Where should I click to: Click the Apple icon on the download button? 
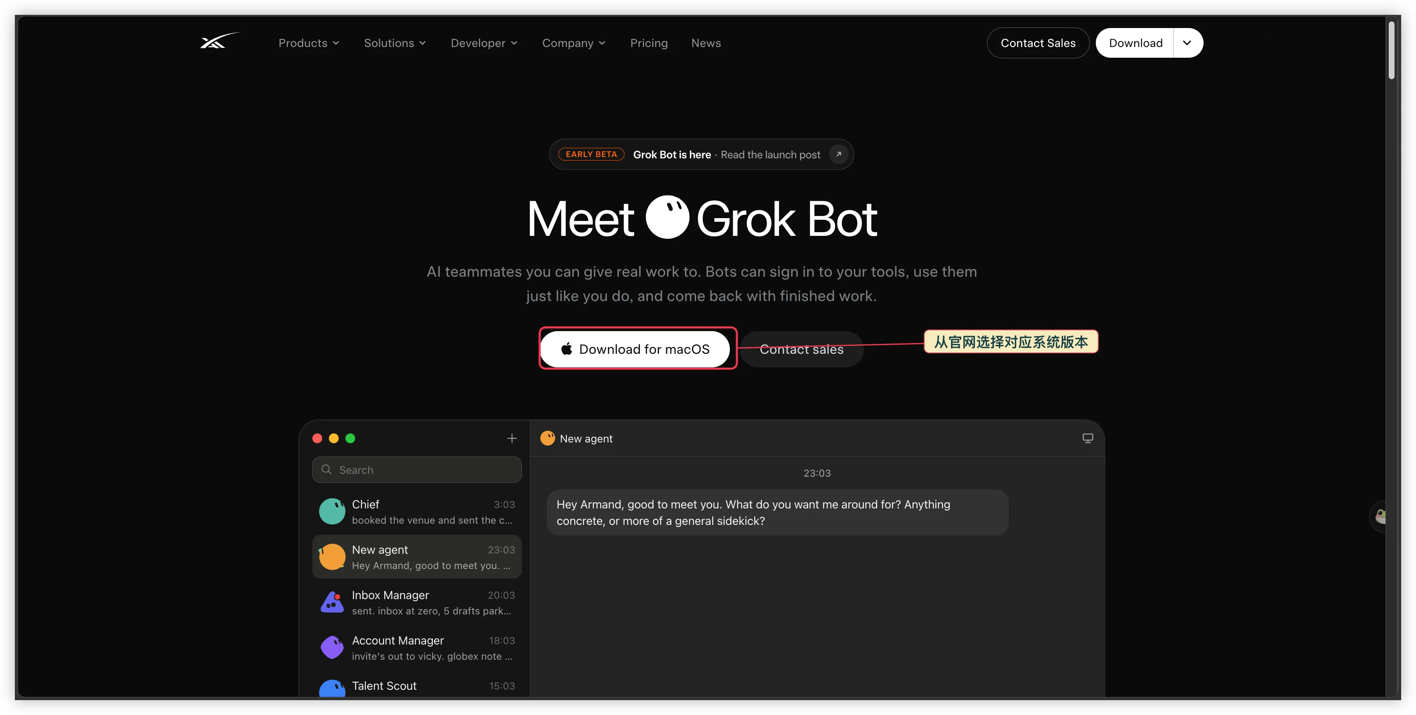point(567,349)
